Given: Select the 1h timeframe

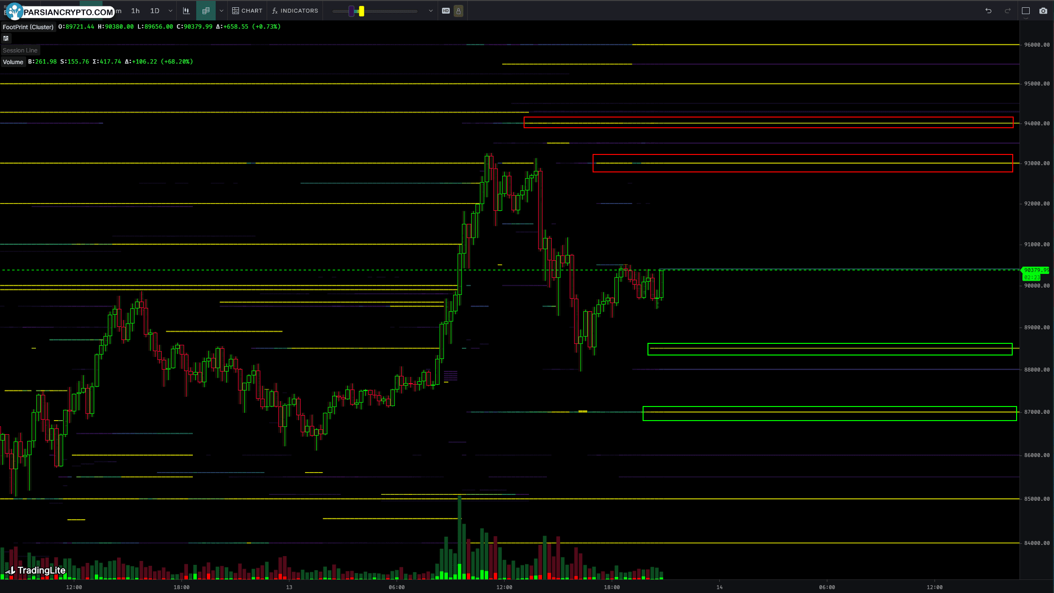Looking at the screenshot, I should (x=136, y=11).
